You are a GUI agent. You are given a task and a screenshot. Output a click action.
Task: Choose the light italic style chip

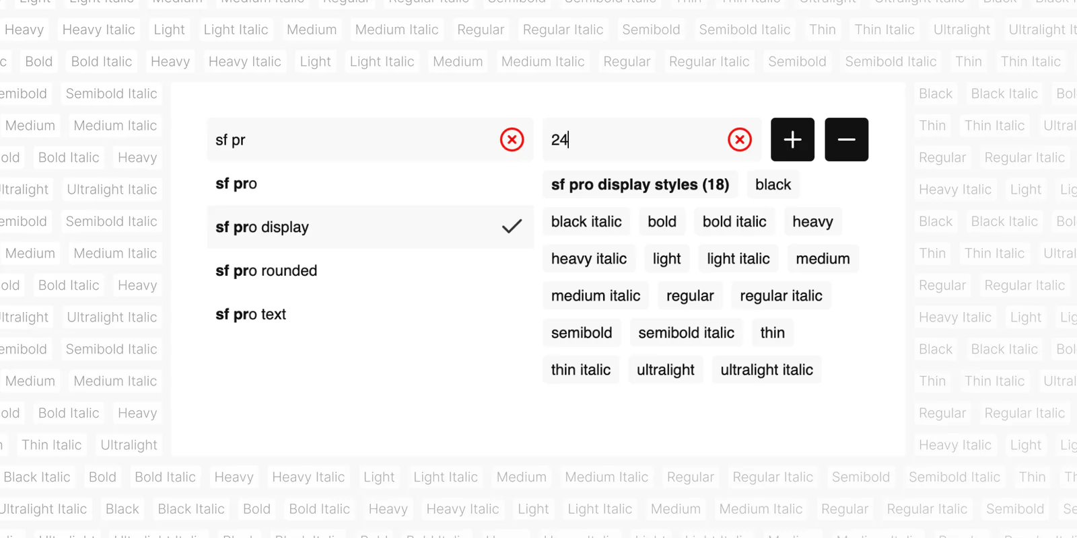[738, 258]
